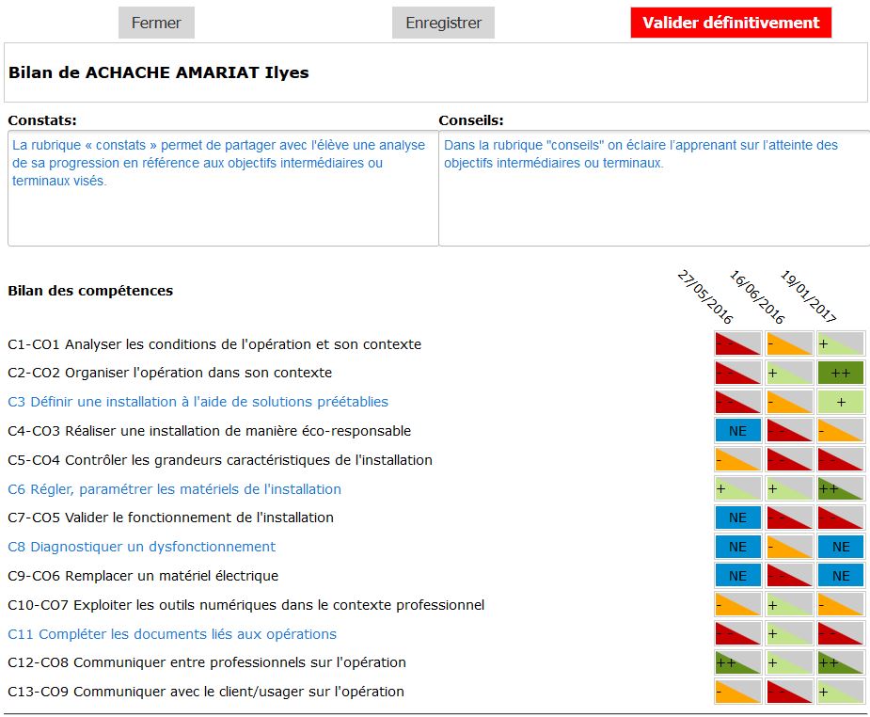Select the blue NE cell for C4-CO3 on 27/05/2016

tap(737, 431)
